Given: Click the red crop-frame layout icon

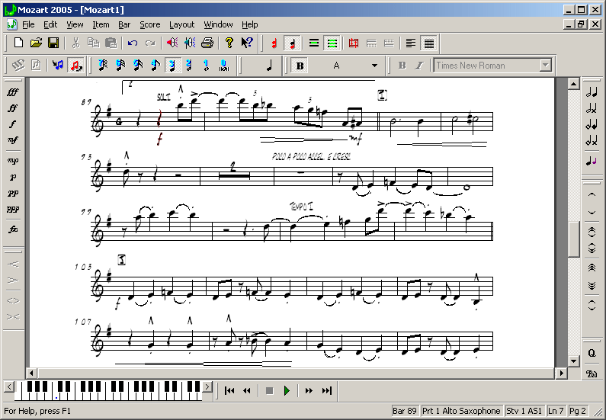Looking at the screenshot, I should point(353,43).
